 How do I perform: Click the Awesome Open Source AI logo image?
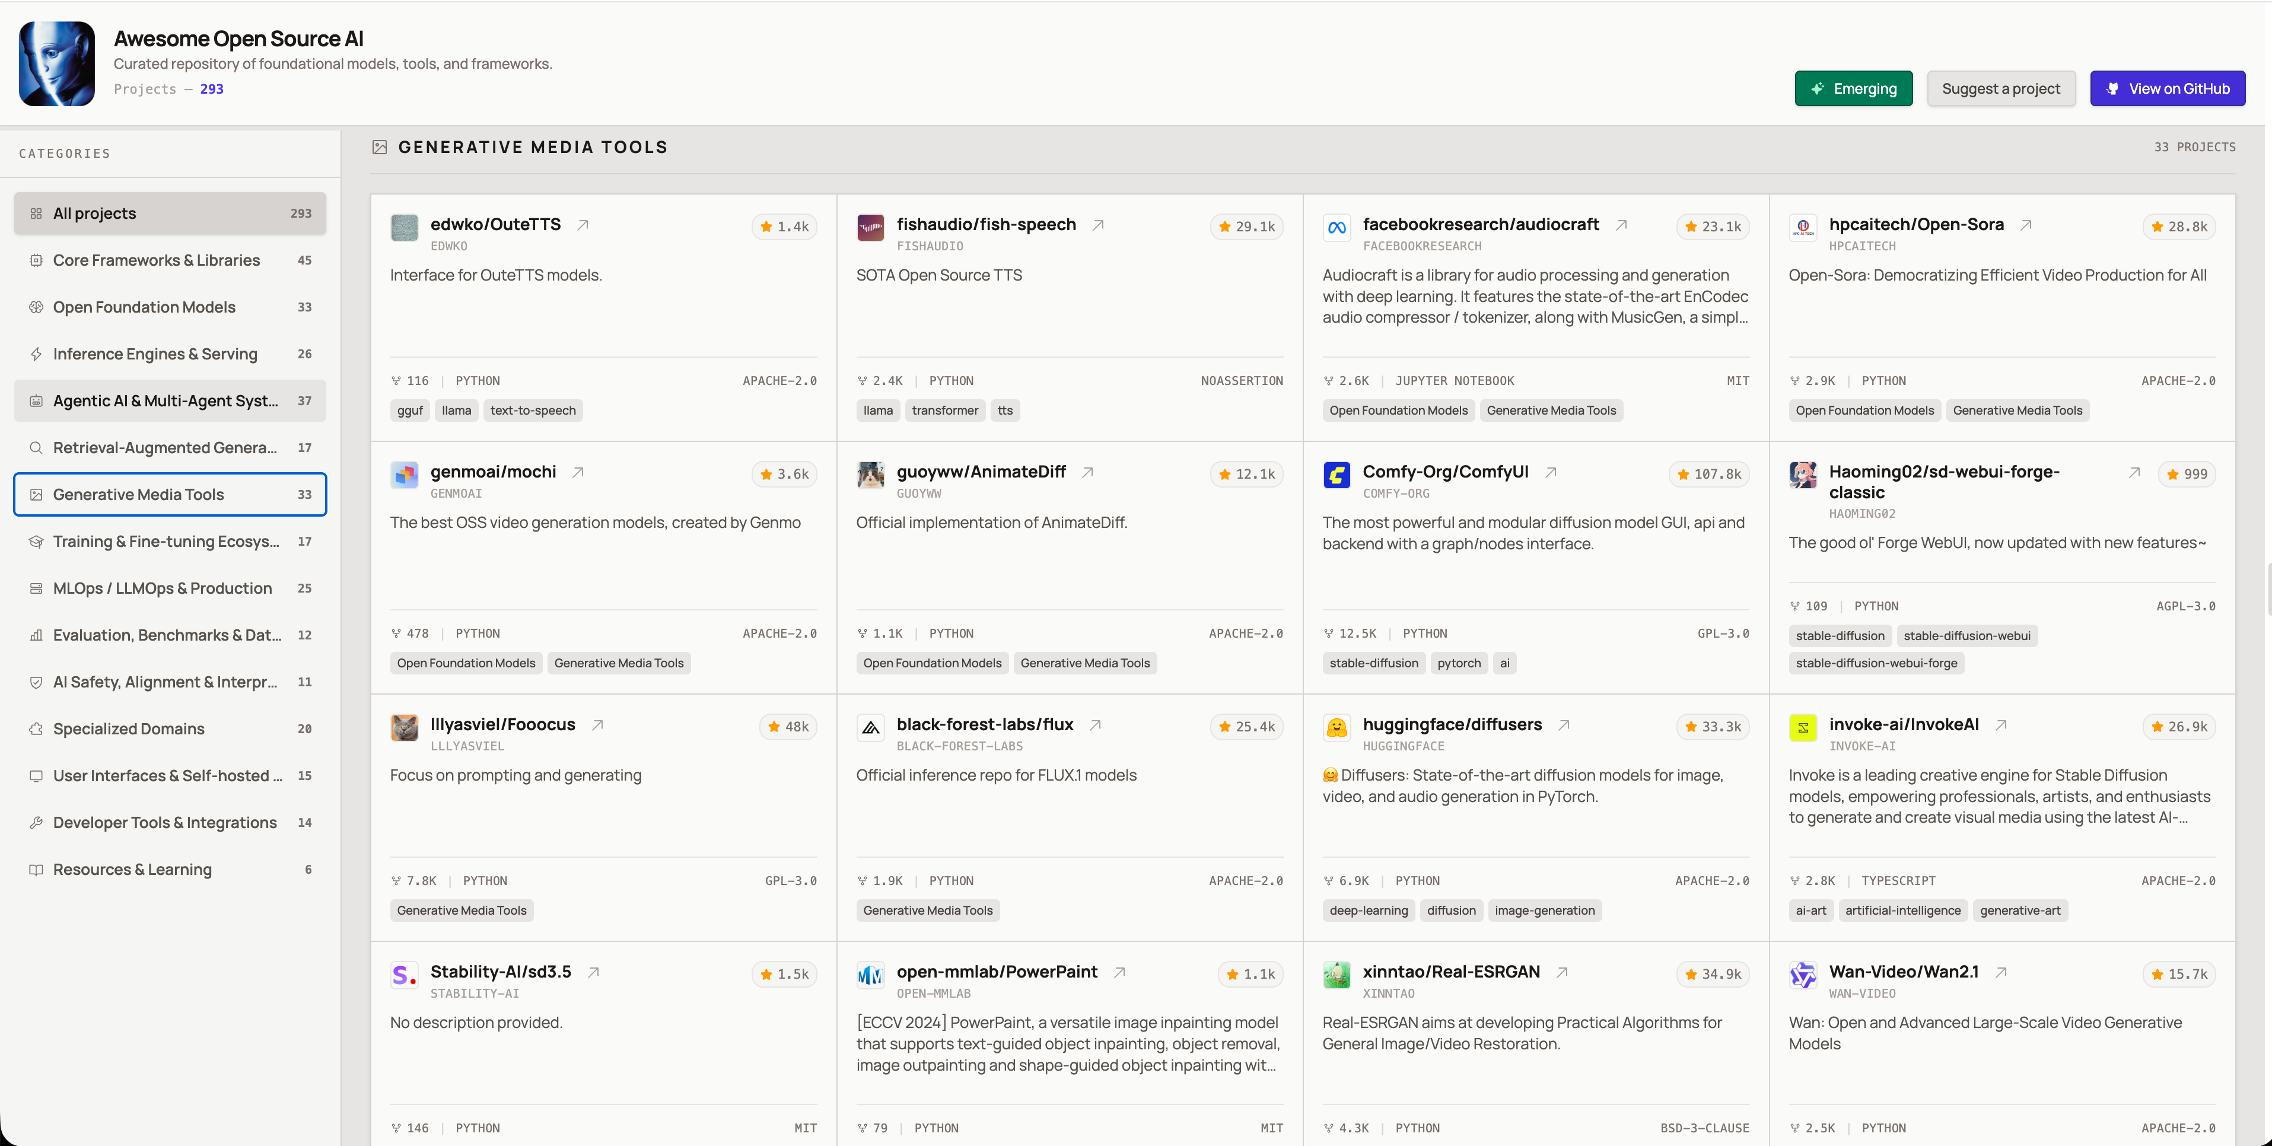58,63
